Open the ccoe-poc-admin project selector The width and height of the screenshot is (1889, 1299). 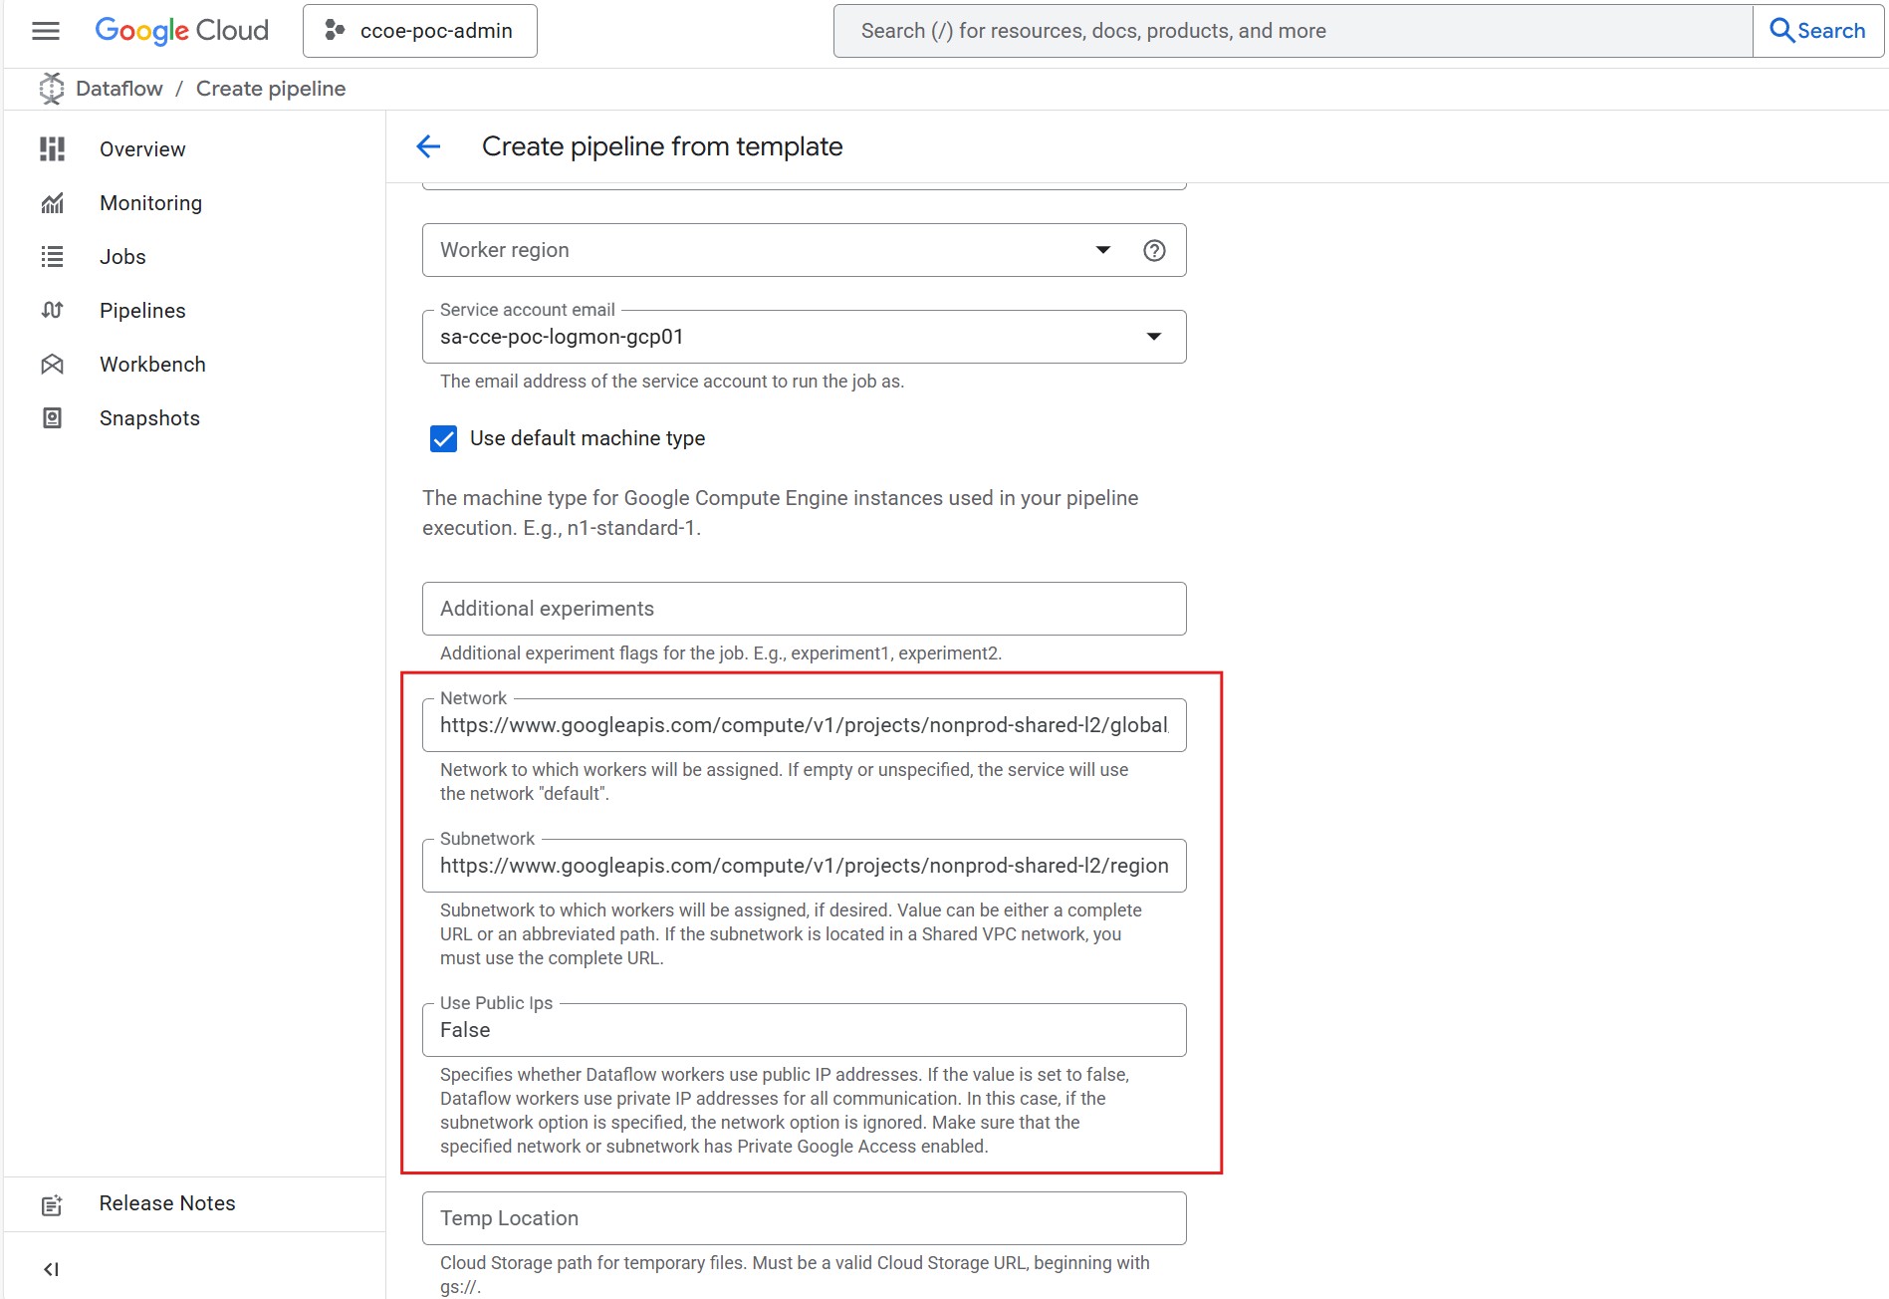click(419, 31)
